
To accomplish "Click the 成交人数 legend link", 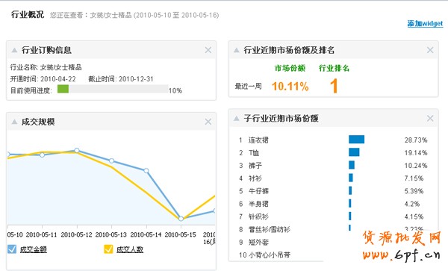I will pyautogui.click(x=130, y=249).
